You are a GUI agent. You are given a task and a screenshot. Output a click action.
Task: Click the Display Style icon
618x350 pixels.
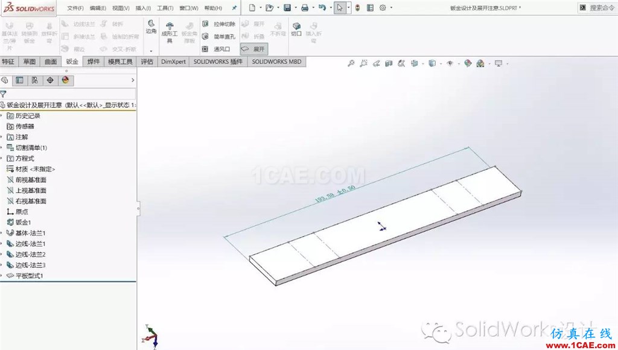click(432, 63)
